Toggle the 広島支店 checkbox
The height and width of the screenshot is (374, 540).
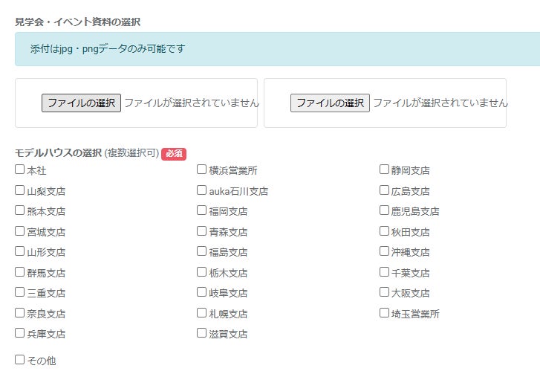(x=385, y=190)
